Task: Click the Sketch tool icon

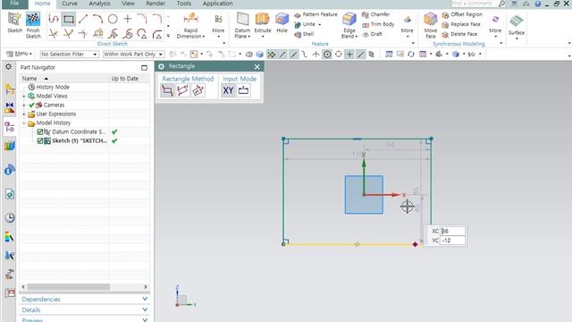Action: (x=14, y=19)
